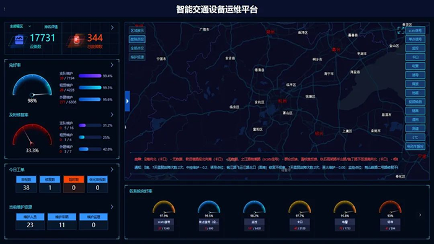The image size is (434, 244).
Task: Click the 海宁市 label on the map
Action: click(329, 74)
